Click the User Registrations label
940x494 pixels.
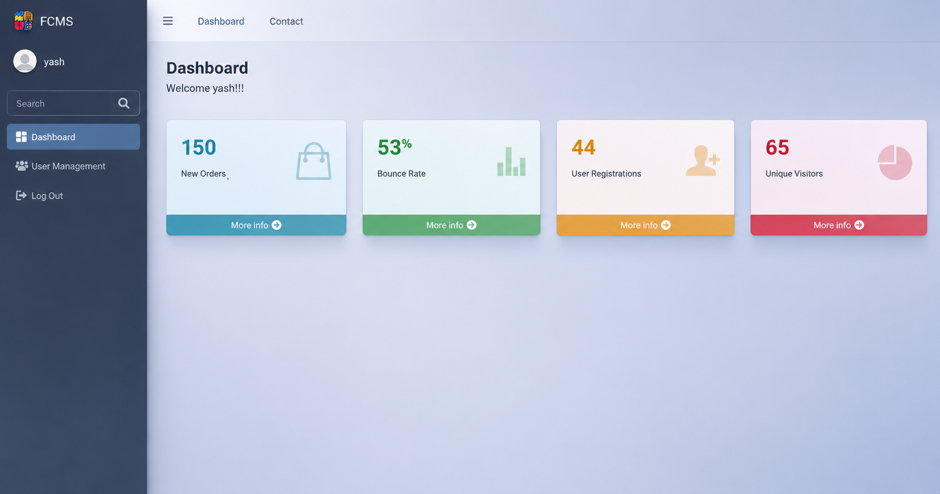click(606, 173)
